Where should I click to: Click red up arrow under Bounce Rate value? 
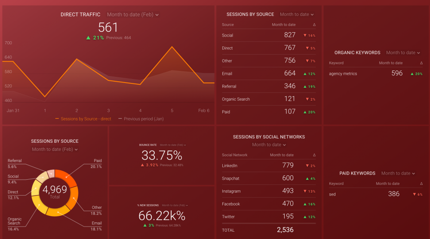142,165
